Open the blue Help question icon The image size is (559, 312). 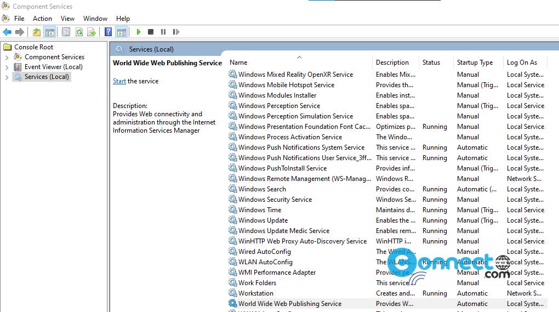pos(108,32)
